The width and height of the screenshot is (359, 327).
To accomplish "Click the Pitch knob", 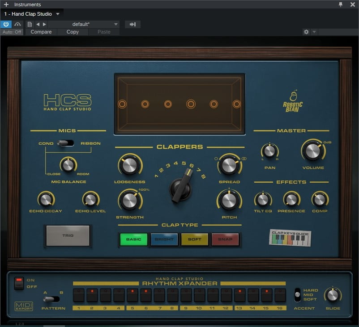I will (x=229, y=201).
